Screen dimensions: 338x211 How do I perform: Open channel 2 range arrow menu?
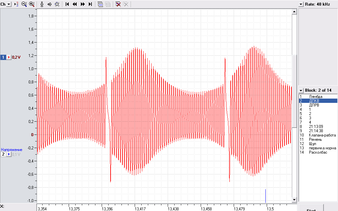pyautogui.click(x=9, y=154)
